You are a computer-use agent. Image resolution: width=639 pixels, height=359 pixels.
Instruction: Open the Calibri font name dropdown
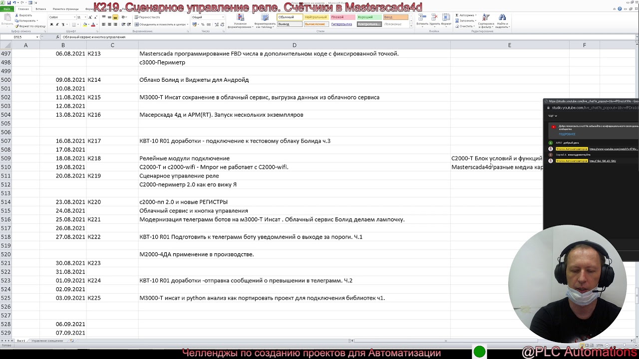coord(74,17)
